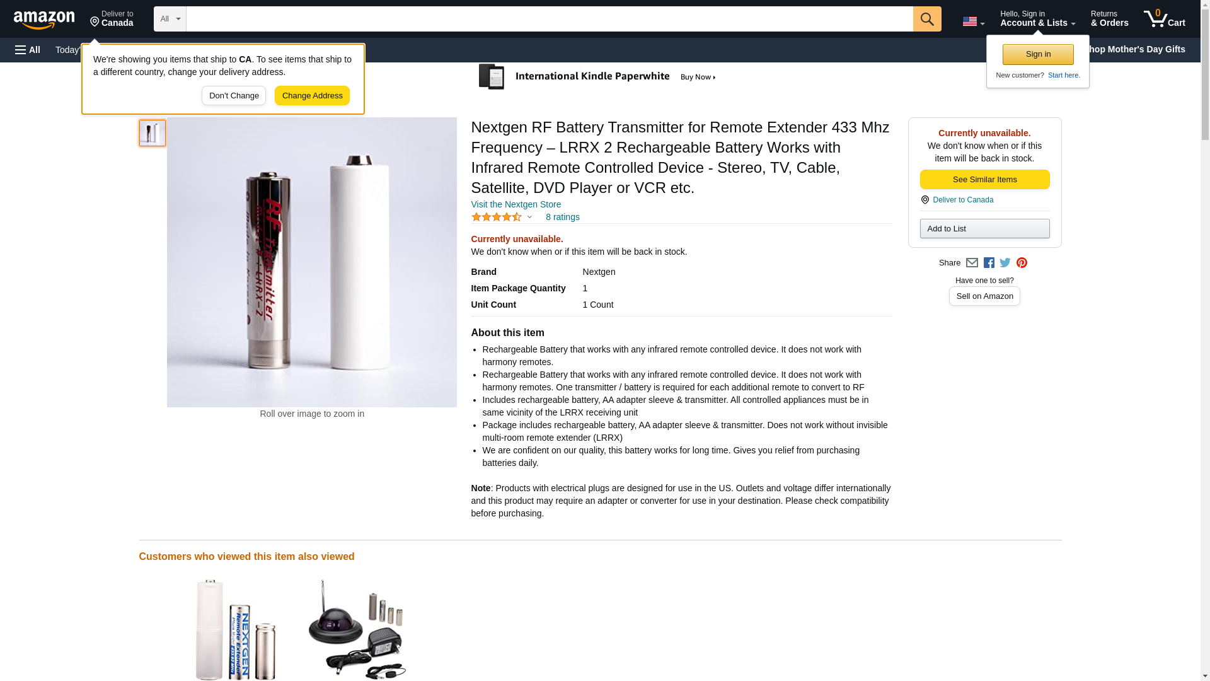Click the search magnifier button
This screenshot has width=1210, height=681.
pos(926,19)
